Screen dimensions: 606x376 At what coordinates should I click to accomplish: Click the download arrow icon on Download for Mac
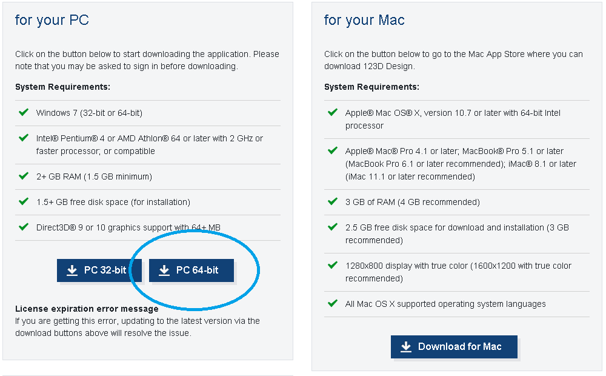pyautogui.click(x=405, y=347)
